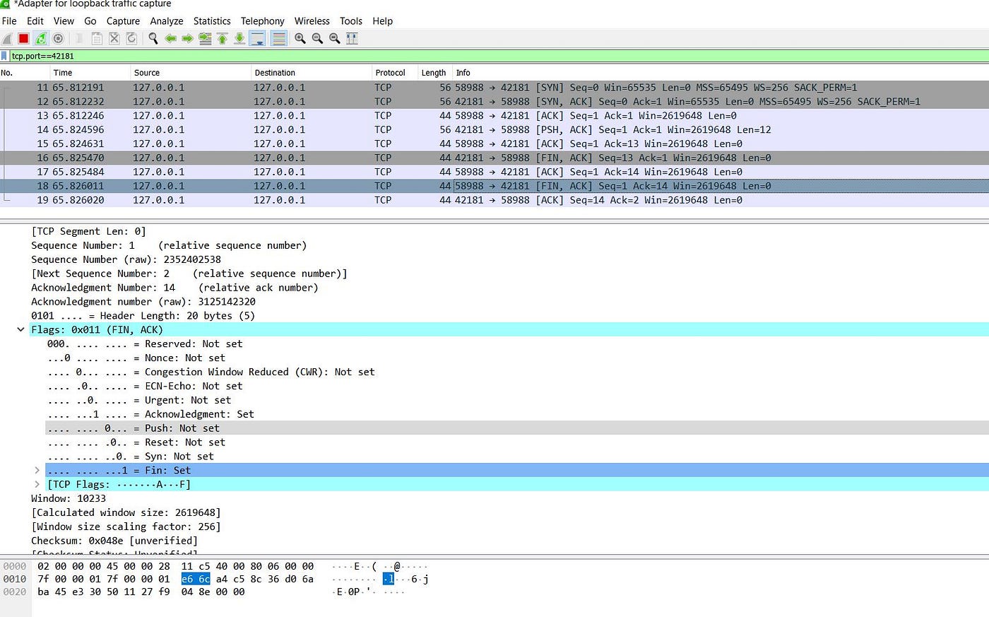Click inside the tcp.port==42181 filter field

click(x=141, y=56)
